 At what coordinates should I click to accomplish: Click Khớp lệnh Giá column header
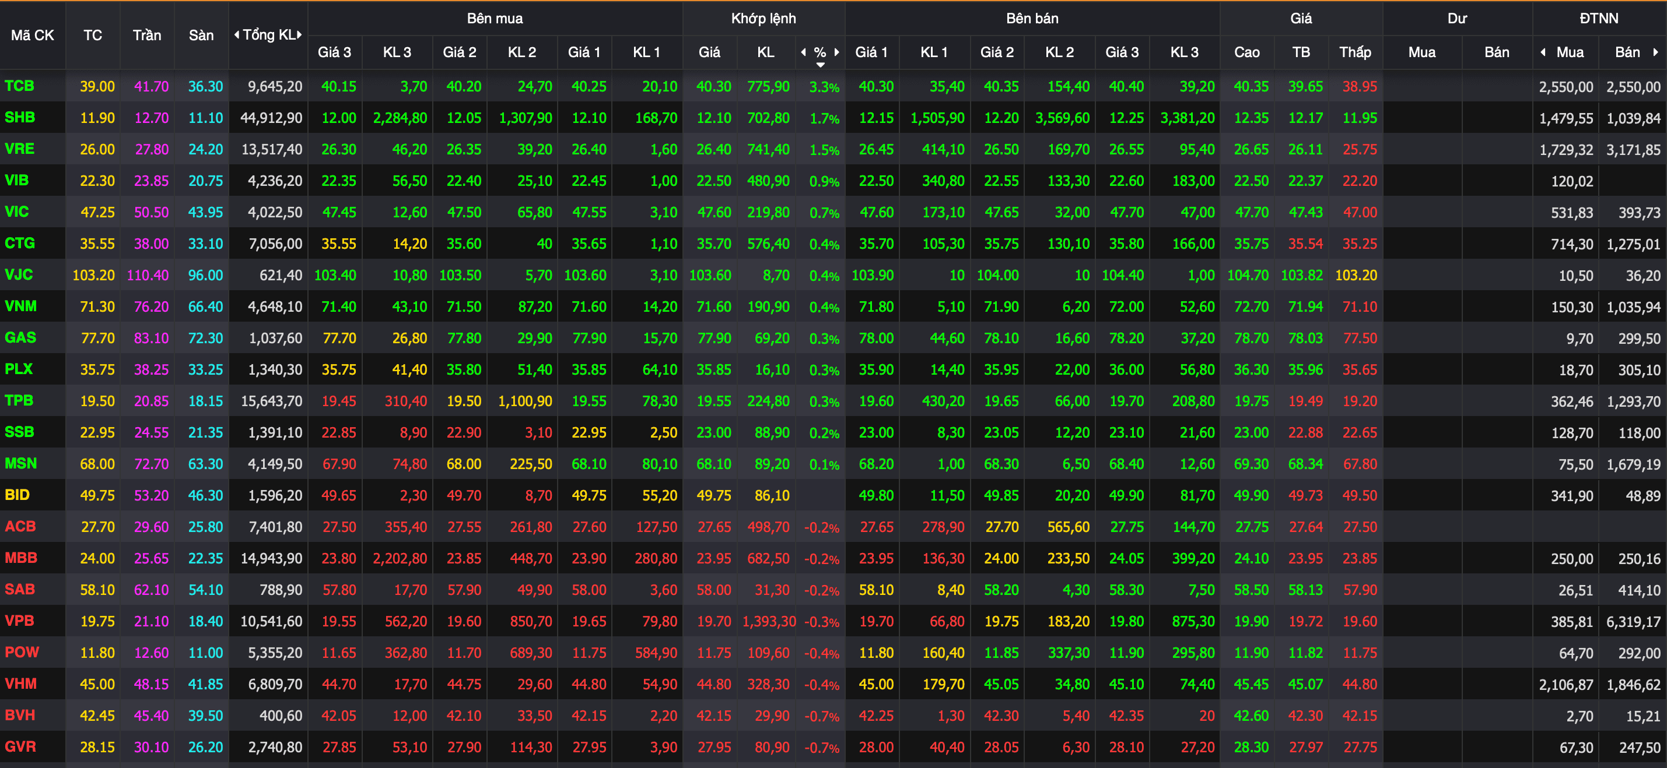709,52
